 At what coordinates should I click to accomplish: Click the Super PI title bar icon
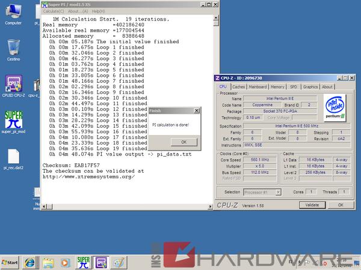[x=45, y=5]
